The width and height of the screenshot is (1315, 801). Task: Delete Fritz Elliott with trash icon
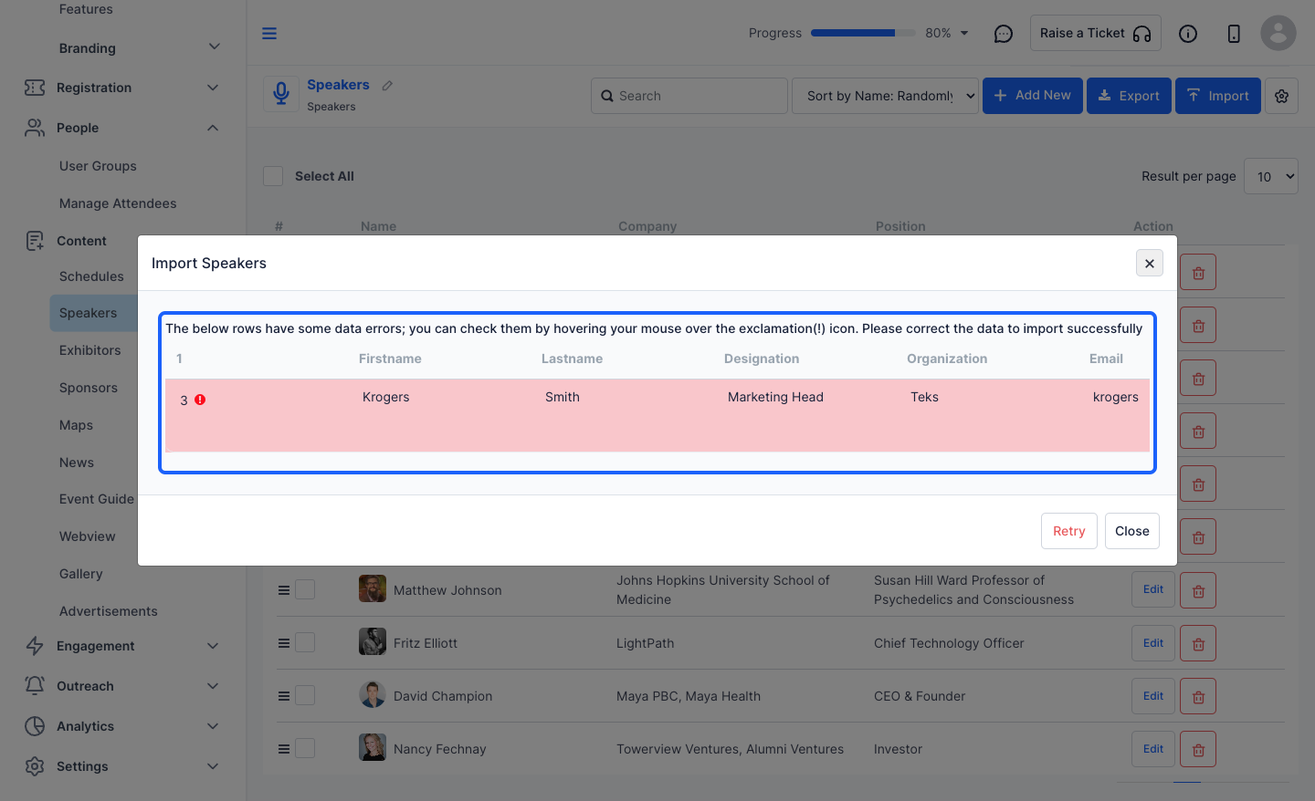tap(1198, 643)
